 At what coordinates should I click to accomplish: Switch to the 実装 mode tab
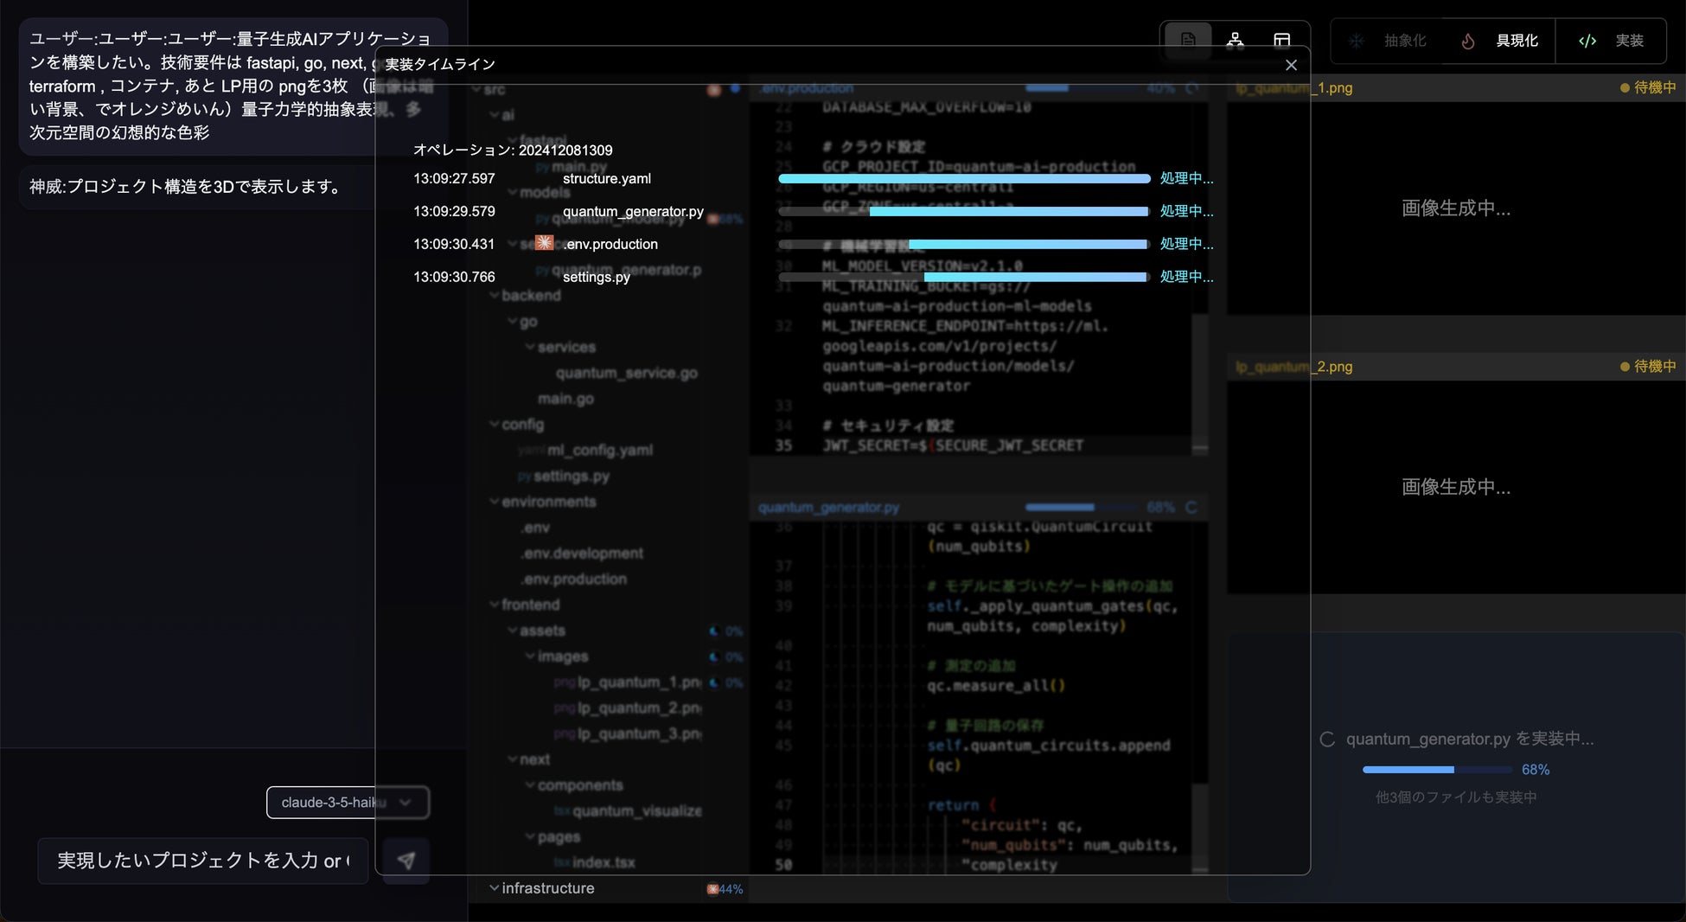(x=1628, y=41)
